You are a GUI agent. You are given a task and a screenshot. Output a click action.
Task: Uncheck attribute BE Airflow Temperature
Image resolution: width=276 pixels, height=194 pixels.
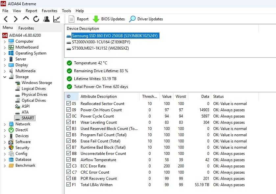[x=69, y=160]
